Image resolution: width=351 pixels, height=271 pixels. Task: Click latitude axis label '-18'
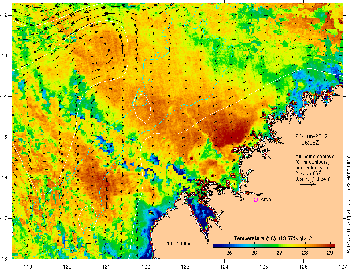tap(4, 259)
